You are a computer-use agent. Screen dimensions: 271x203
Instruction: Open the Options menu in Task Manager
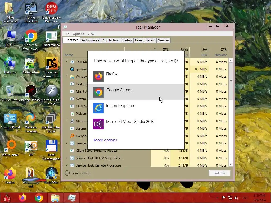point(78,34)
